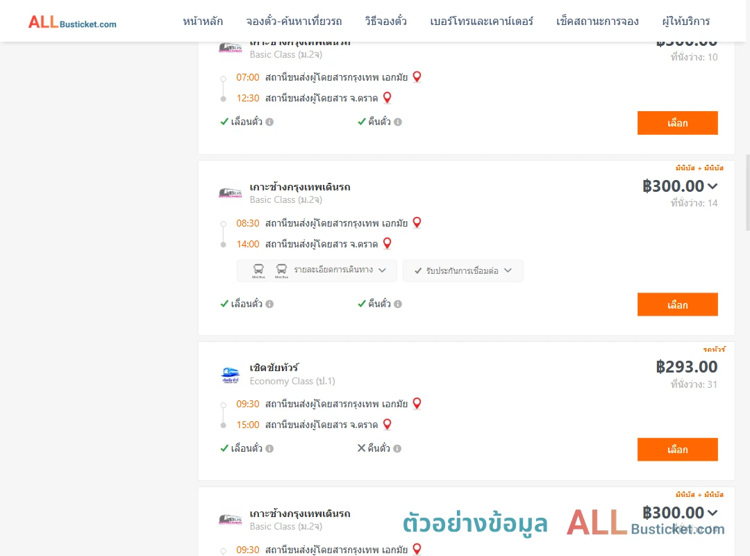Viewport: 750px width, 556px height.
Task: Click map pin for 12:30 Trat arrival
Action: [387, 98]
